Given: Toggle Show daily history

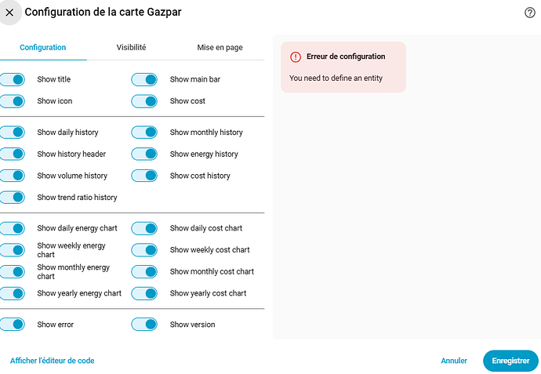Looking at the screenshot, I should [12, 133].
